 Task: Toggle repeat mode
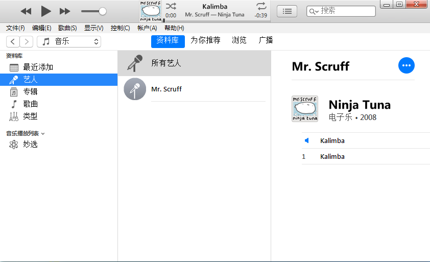click(261, 6)
